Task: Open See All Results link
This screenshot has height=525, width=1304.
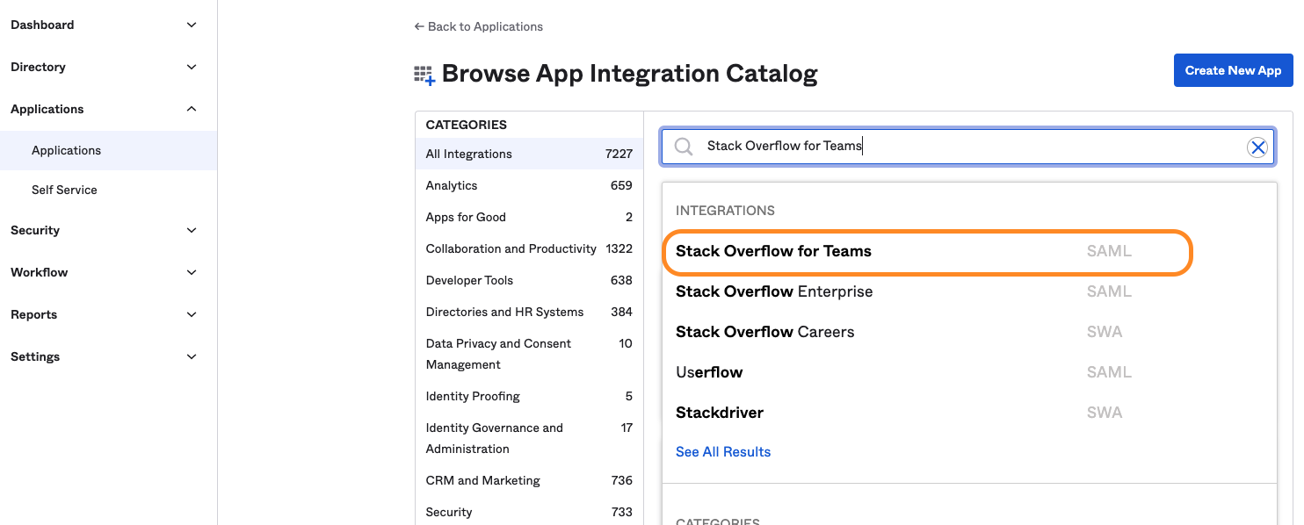Action: [723, 451]
